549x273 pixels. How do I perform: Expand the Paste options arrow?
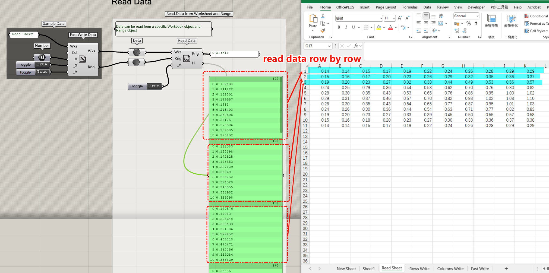pyautogui.click(x=313, y=30)
